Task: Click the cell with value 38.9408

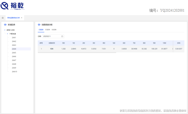Action: (134, 49)
